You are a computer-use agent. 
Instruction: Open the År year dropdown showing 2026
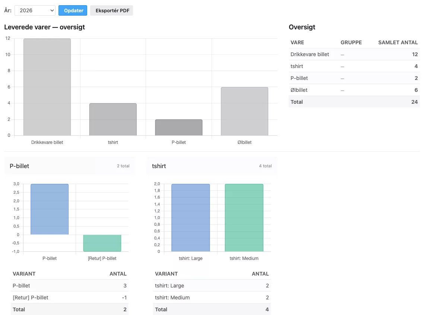tap(35, 10)
